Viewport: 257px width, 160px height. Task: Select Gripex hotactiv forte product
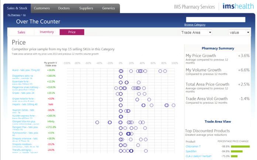click(24, 100)
